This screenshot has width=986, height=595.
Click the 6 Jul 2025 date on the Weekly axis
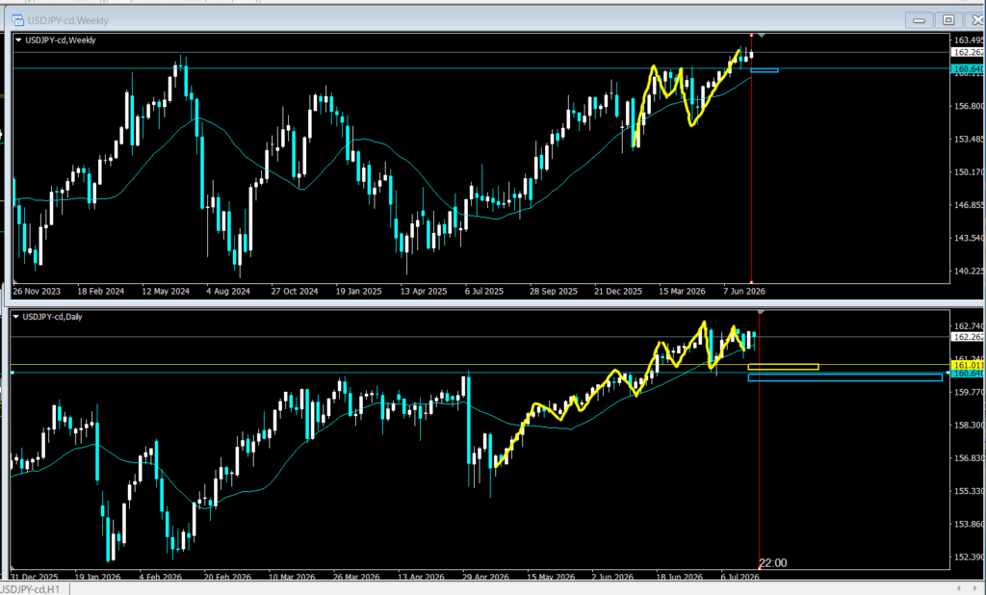point(484,291)
